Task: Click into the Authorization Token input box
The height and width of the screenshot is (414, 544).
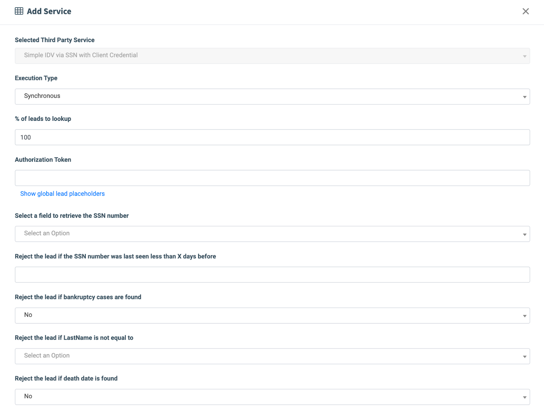Action: click(272, 178)
